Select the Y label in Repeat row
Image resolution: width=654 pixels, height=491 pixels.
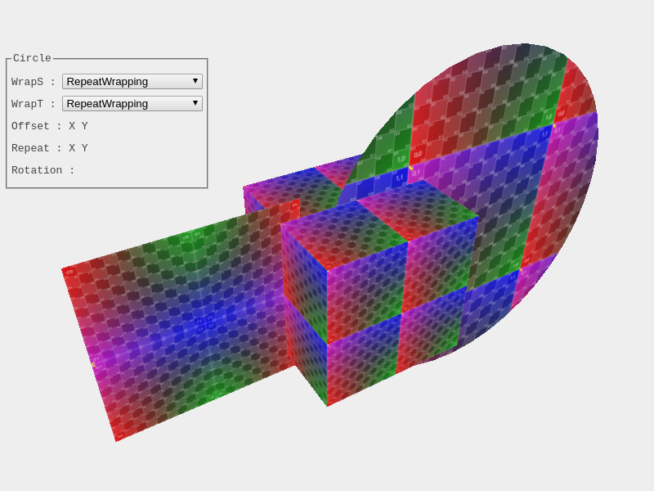(84, 149)
